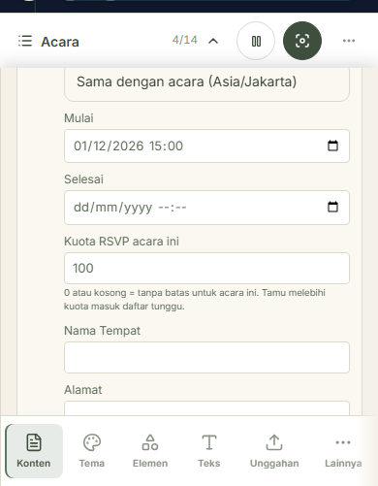This screenshot has height=486, width=378.
Task: Open the Lainnya tab
Action: (x=343, y=451)
